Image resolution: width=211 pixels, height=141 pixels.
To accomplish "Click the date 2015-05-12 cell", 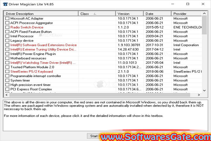I will tap(154, 27).
